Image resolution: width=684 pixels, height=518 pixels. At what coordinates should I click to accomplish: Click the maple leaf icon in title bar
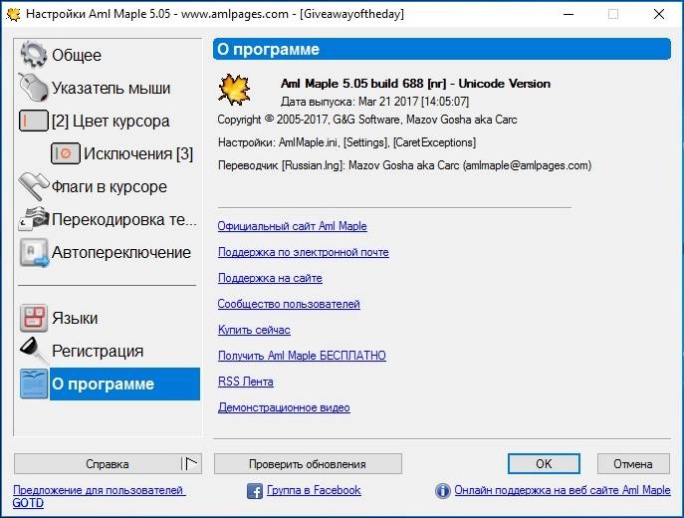tap(13, 14)
